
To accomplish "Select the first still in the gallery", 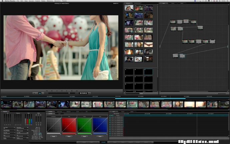I will click(129, 8).
